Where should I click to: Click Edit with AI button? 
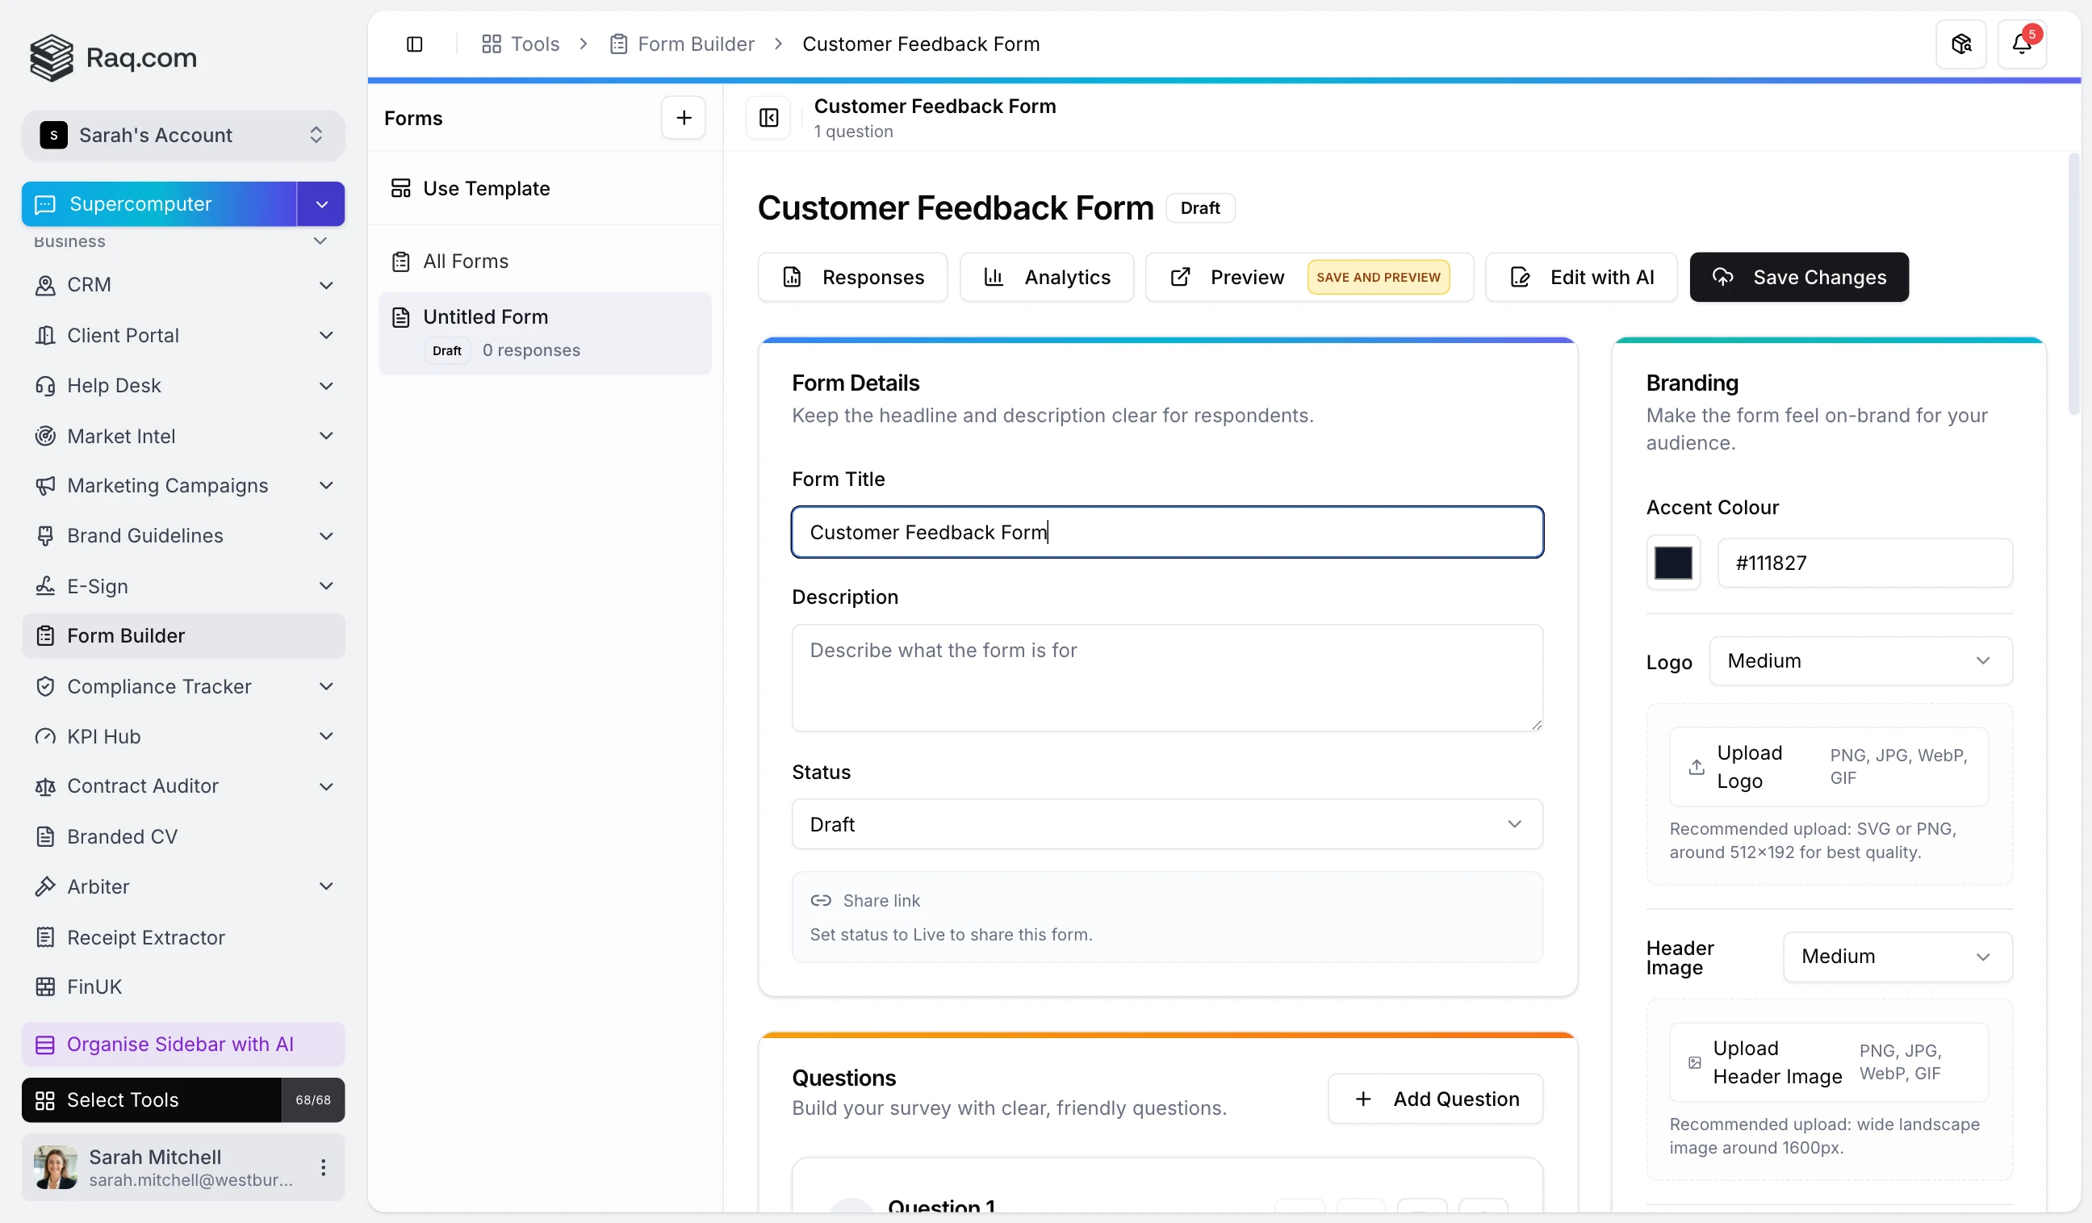1580,278
